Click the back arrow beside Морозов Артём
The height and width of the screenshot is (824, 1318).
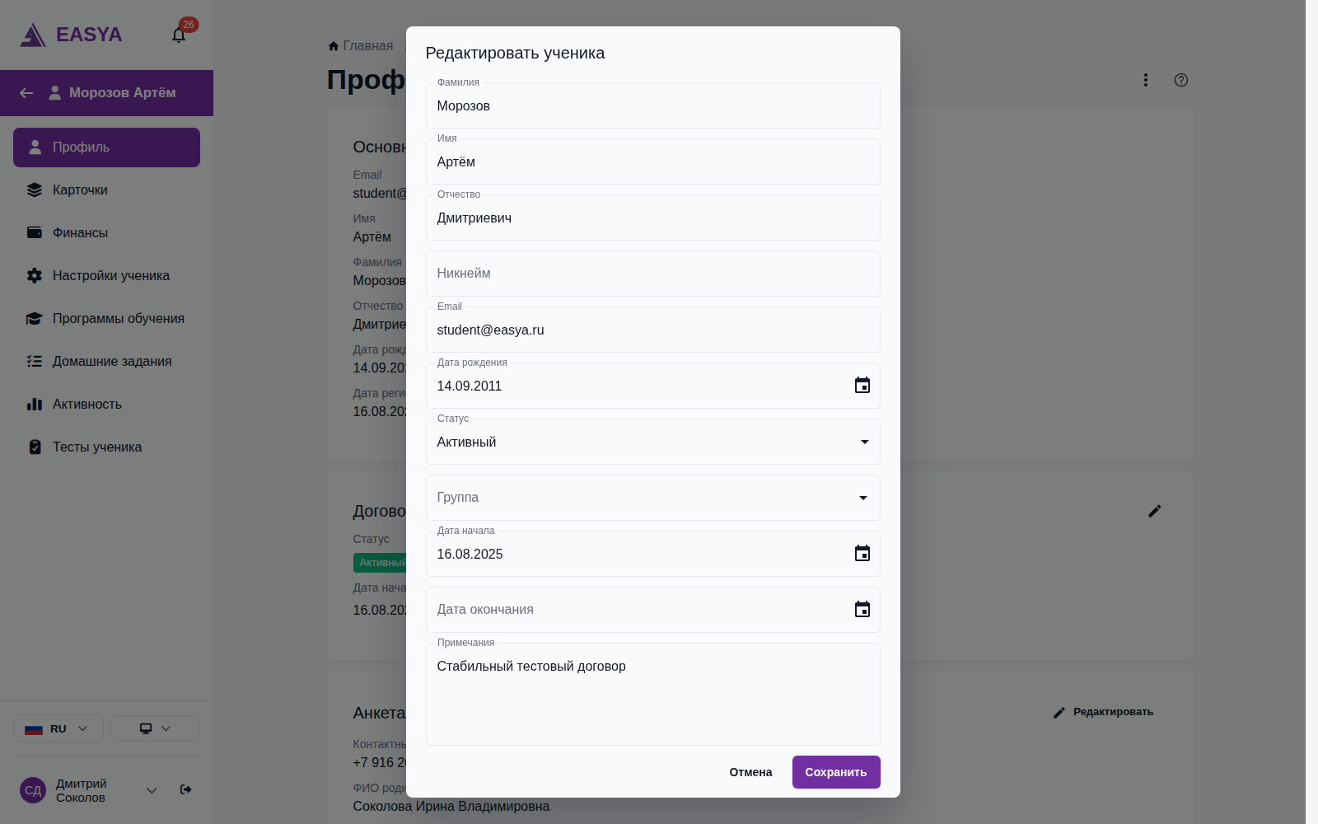click(x=26, y=93)
